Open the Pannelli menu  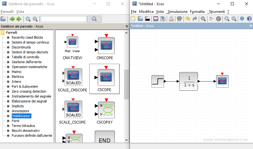(x=7, y=12)
